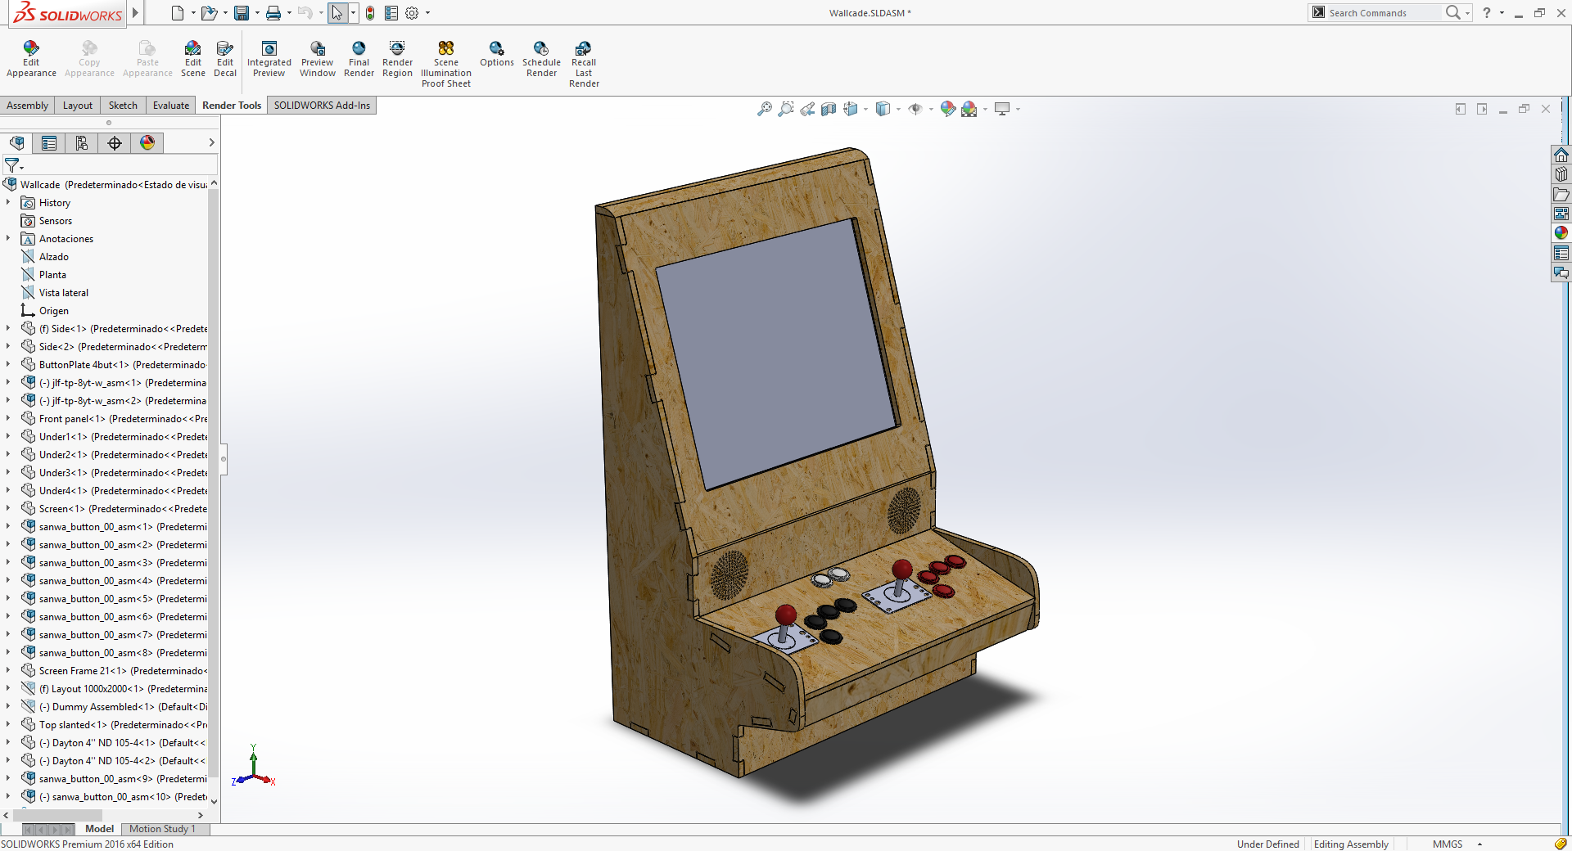This screenshot has height=851, width=1572.
Task: Select the Planta plane
Action: tap(52, 274)
